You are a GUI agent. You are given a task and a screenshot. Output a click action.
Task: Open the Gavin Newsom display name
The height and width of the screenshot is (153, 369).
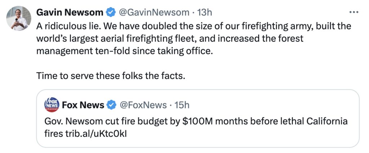[70, 13]
